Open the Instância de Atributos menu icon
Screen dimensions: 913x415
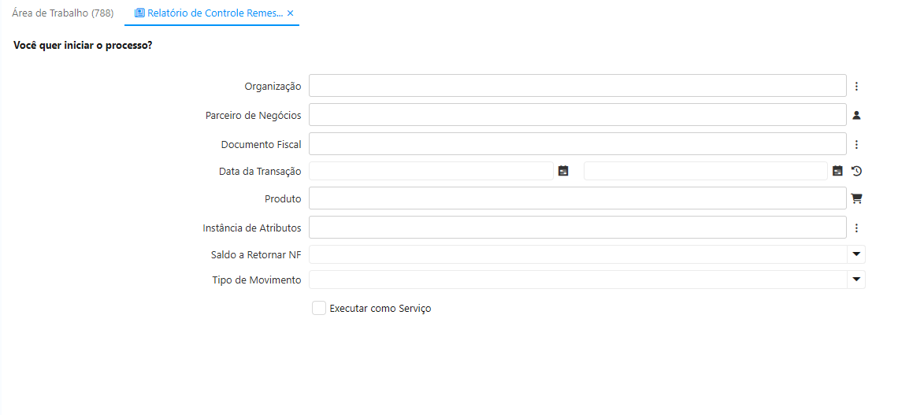(856, 228)
